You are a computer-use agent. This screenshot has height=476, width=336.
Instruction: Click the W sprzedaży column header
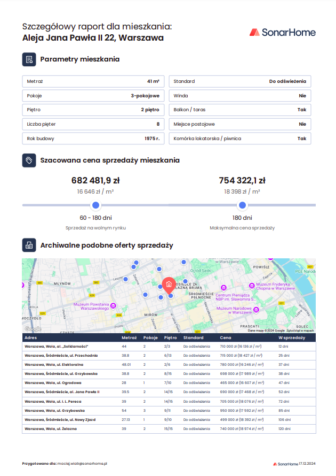[x=291, y=338]
